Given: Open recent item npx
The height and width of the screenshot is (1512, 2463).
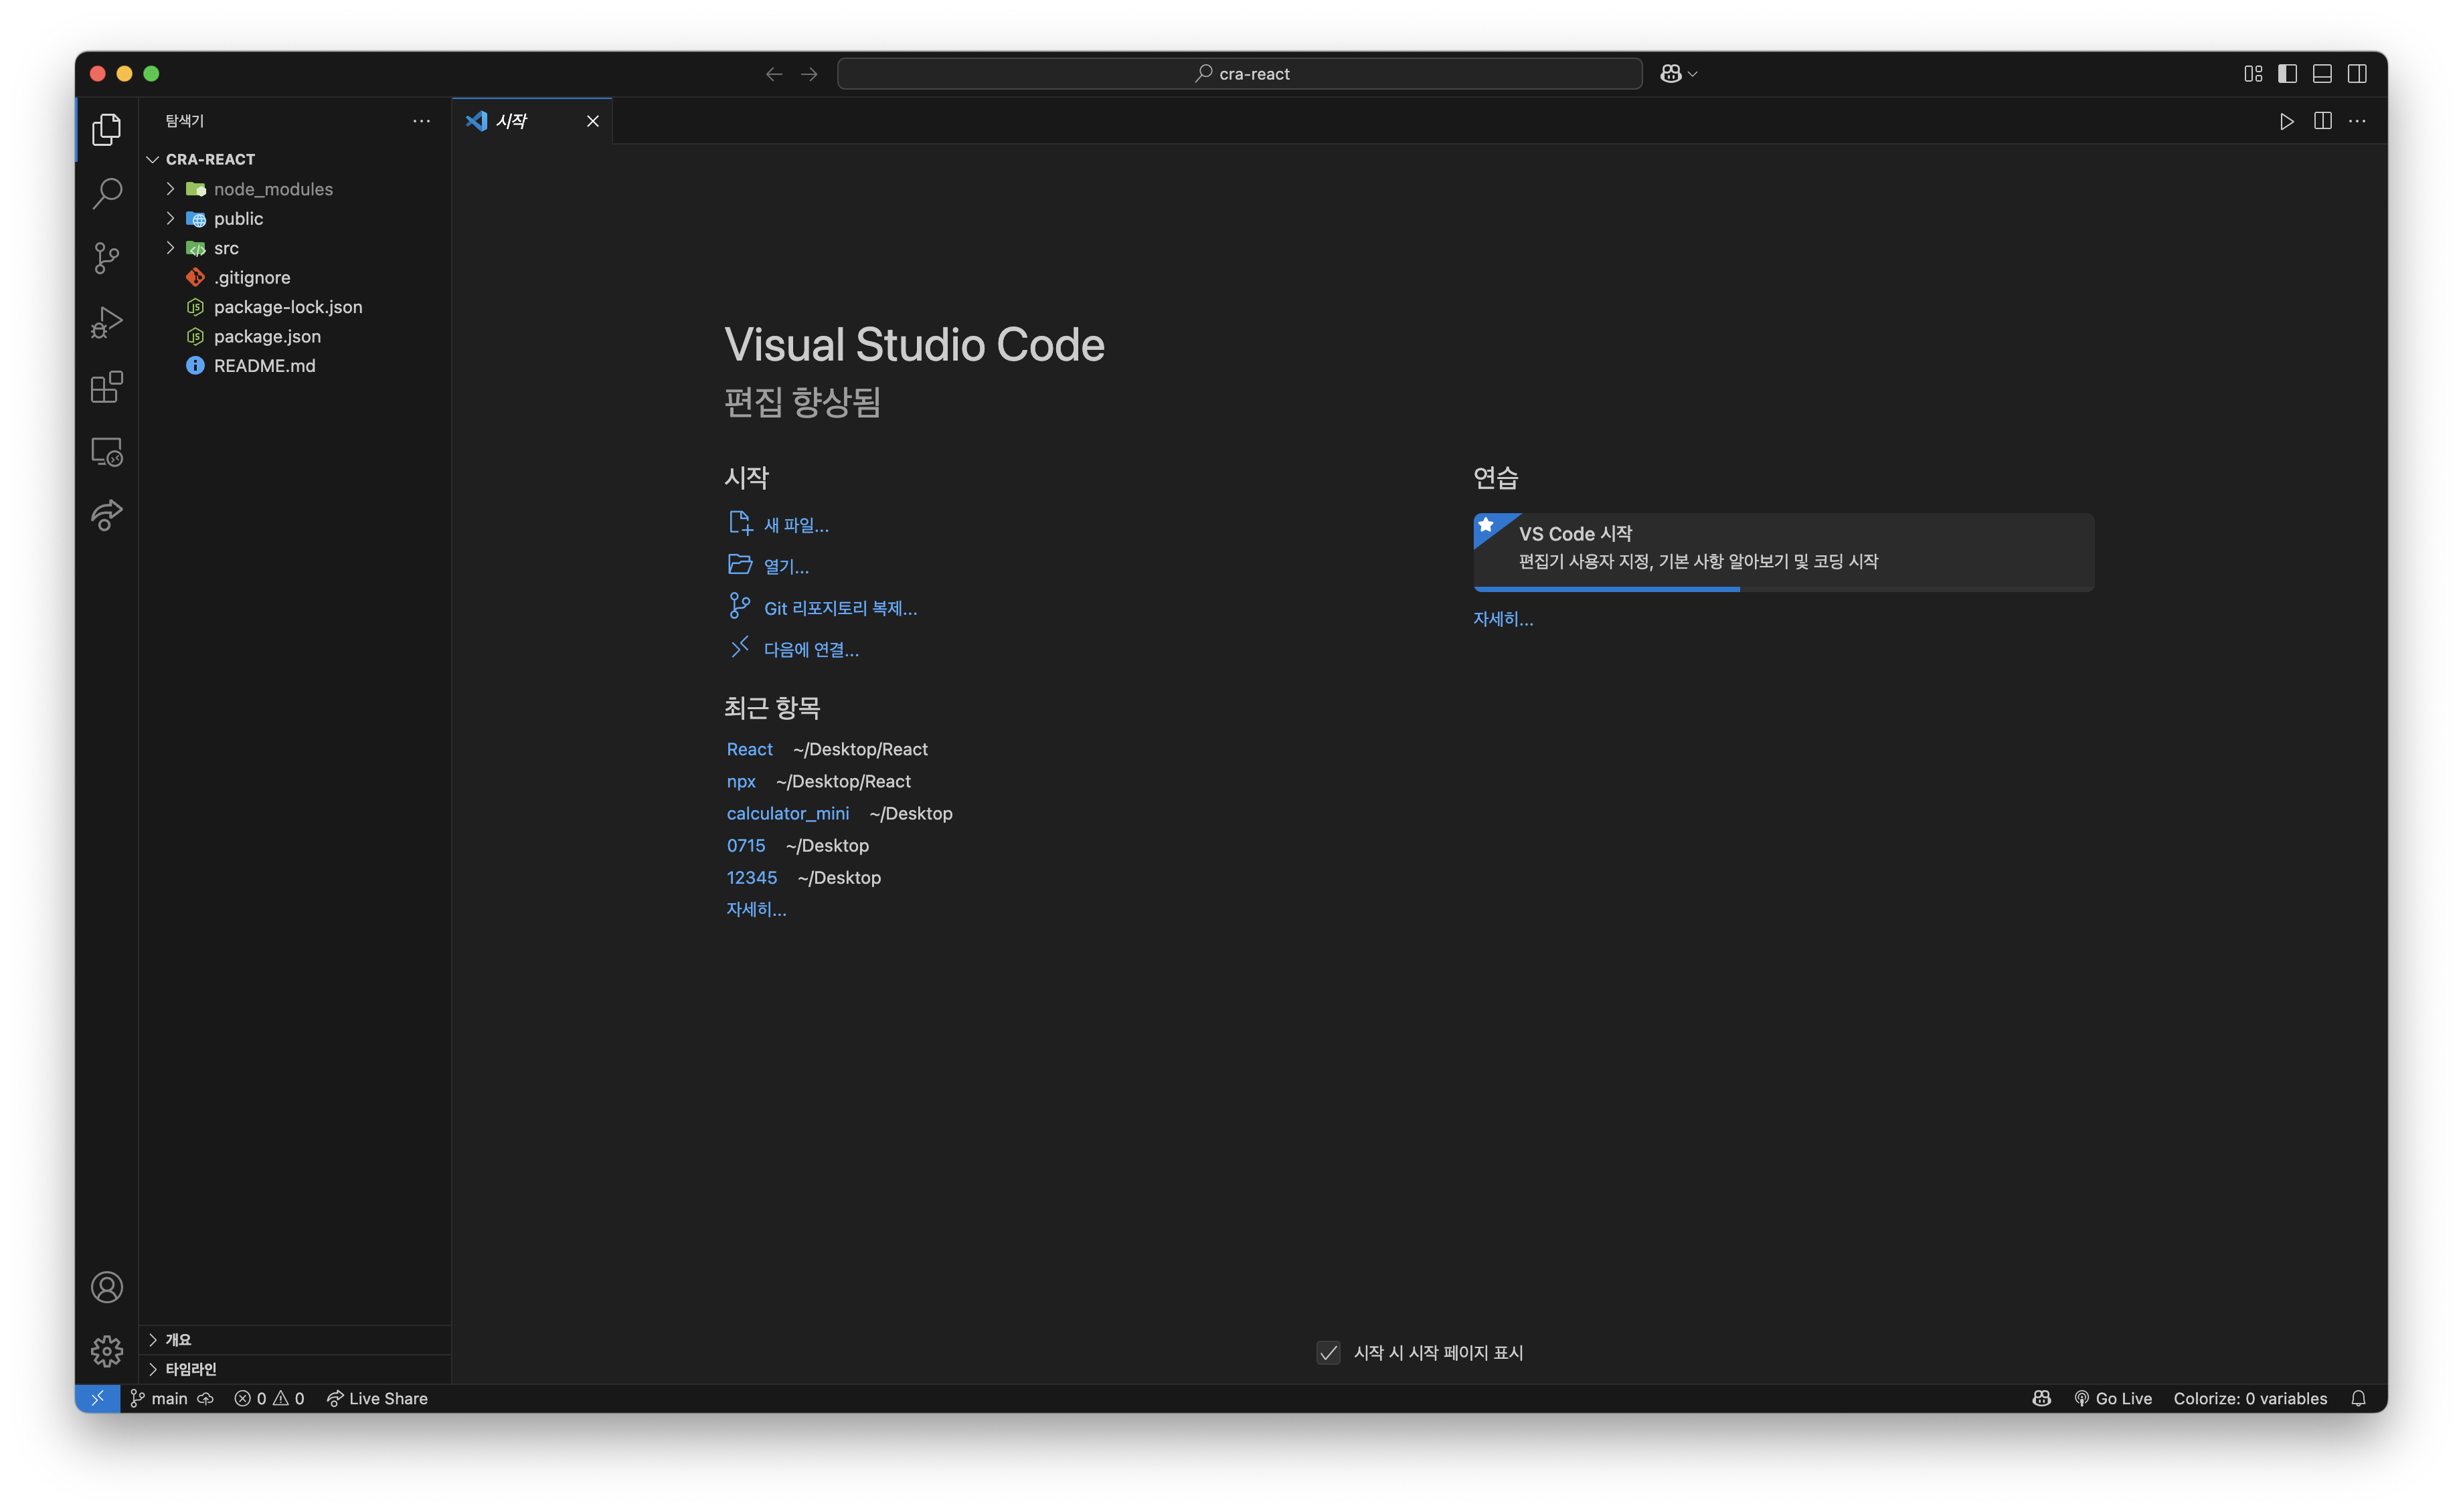Looking at the screenshot, I should click(740, 781).
